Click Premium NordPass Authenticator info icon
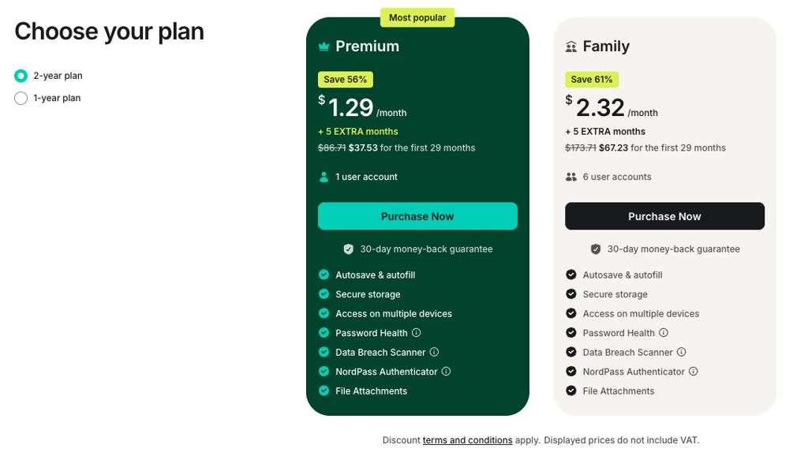This screenshot has height=456, width=808. coord(447,372)
